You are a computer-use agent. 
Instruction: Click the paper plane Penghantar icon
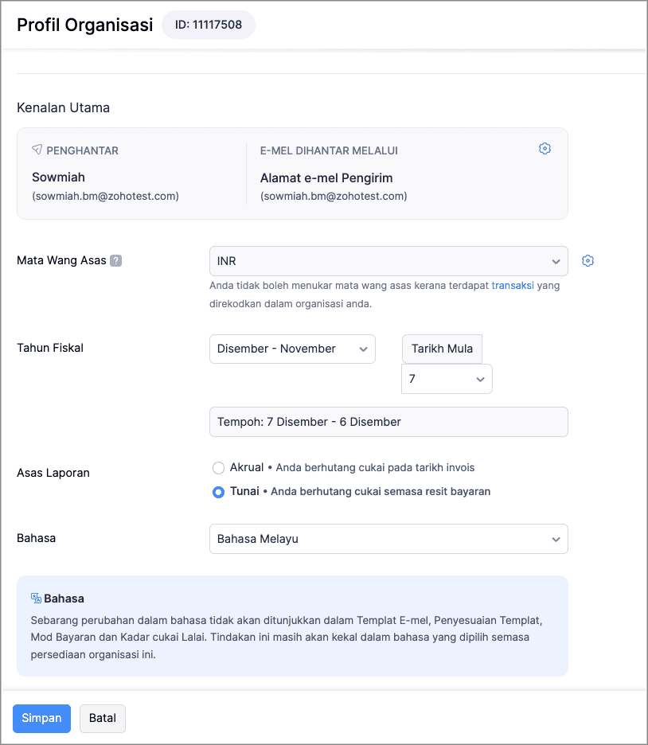click(37, 150)
